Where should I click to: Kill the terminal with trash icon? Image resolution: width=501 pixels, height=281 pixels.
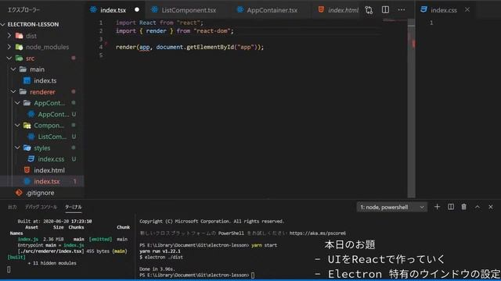(x=464, y=207)
